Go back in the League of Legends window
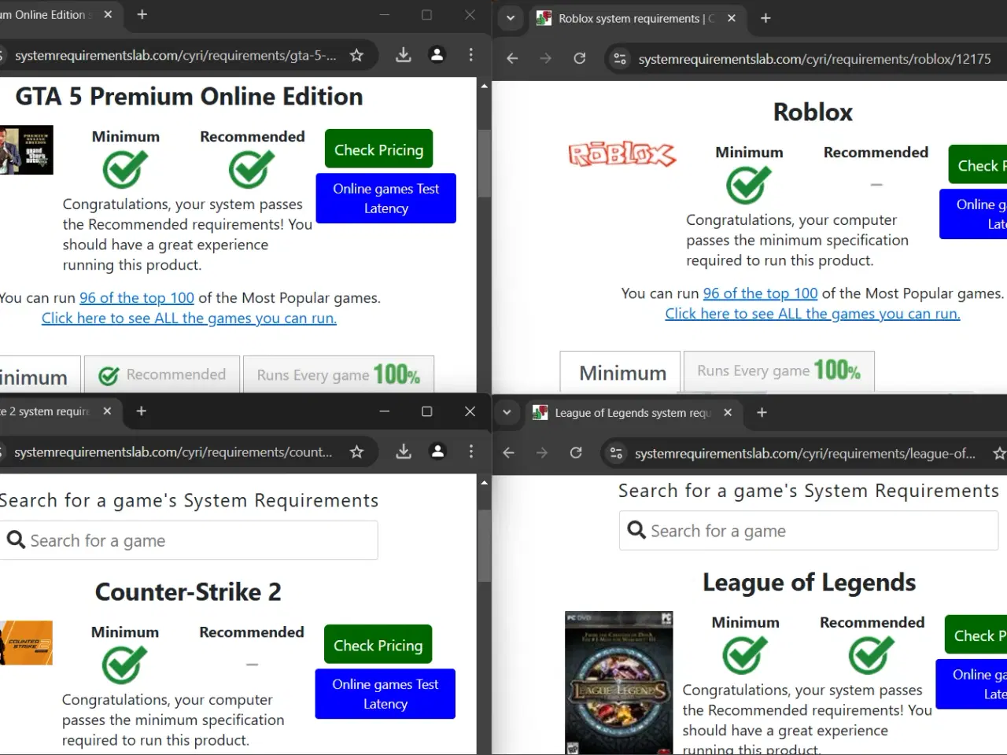This screenshot has height=755, width=1007. click(x=508, y=453)
